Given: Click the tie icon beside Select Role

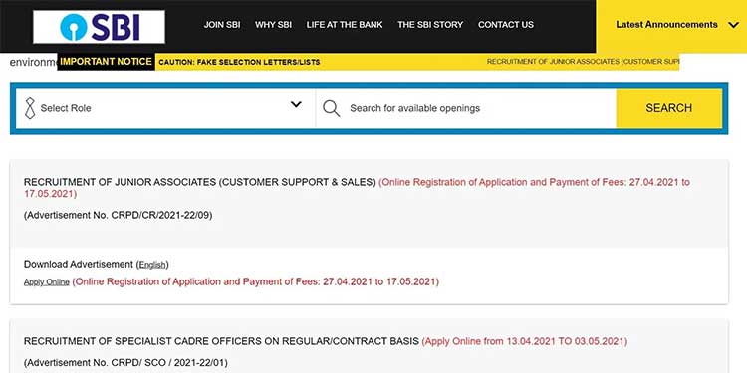Looking at the screenshot, I should [30, 108].
